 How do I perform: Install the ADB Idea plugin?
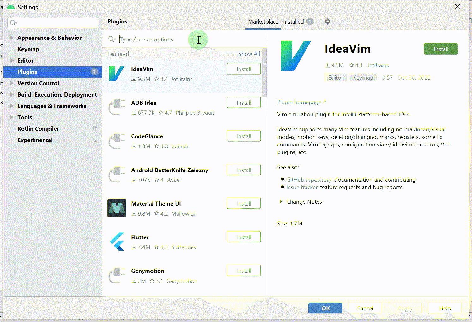tap(244, 103)
